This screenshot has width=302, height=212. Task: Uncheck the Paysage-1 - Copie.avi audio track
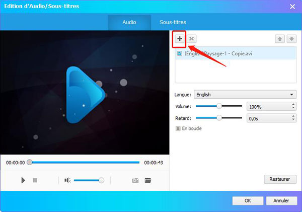[180, 53]
